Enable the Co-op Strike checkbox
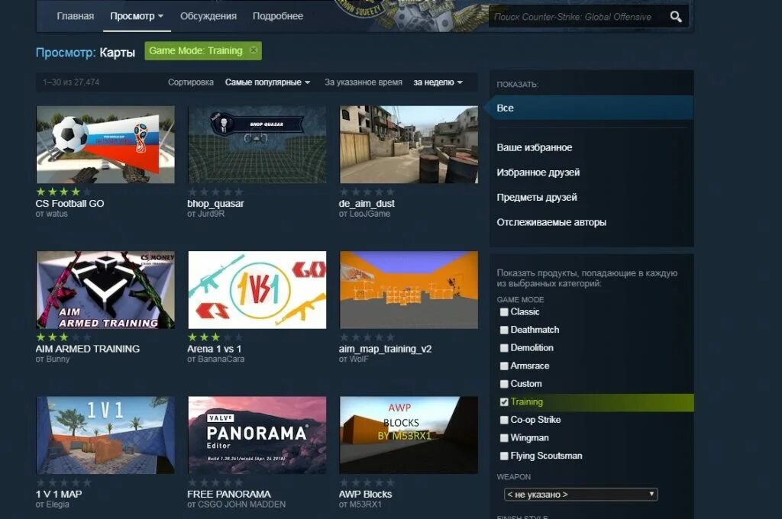The height and width of the screenshot is (519, 782). (504, 420)
